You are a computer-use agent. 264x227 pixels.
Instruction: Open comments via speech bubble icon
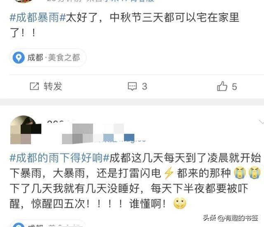tap(132, 86)
